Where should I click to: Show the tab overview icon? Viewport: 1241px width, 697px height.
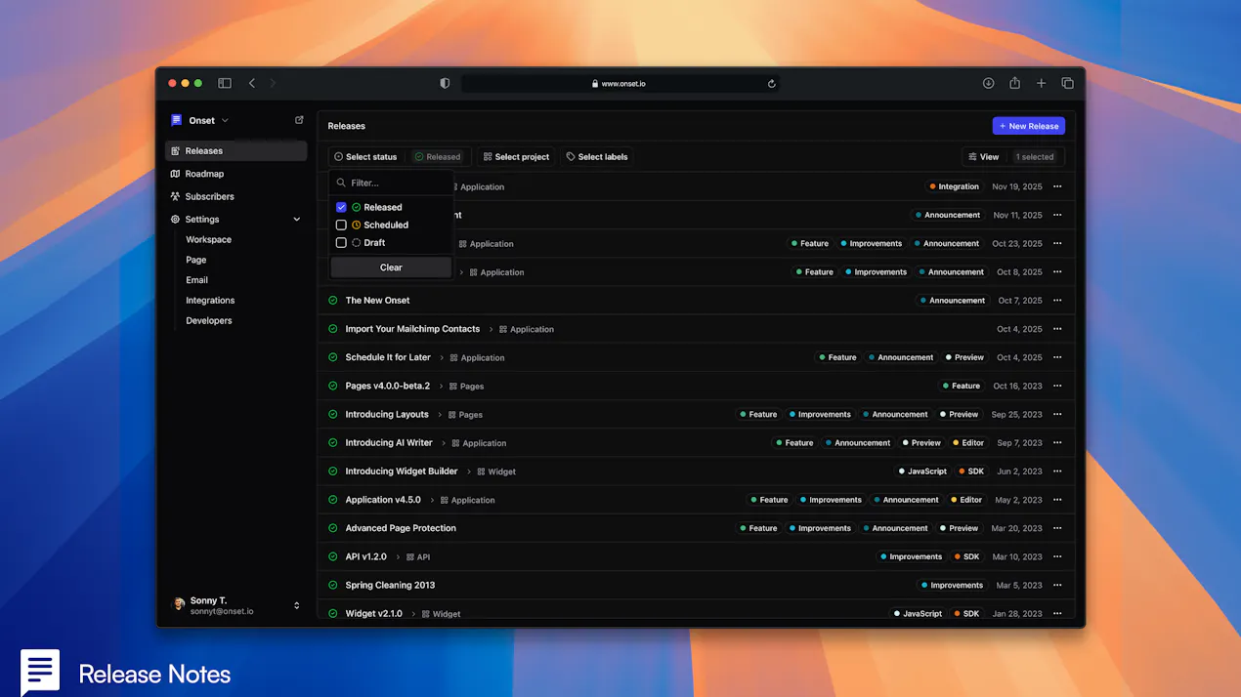[1068, 84]
